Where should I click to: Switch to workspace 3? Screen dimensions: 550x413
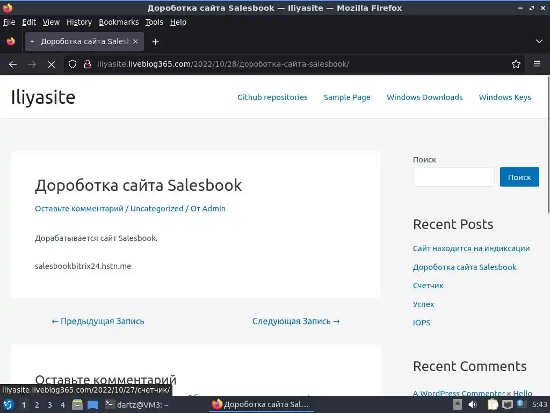(50, 405)
